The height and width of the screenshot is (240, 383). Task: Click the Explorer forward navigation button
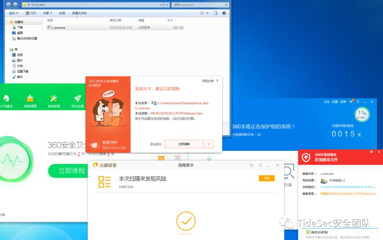coord(15,5)
